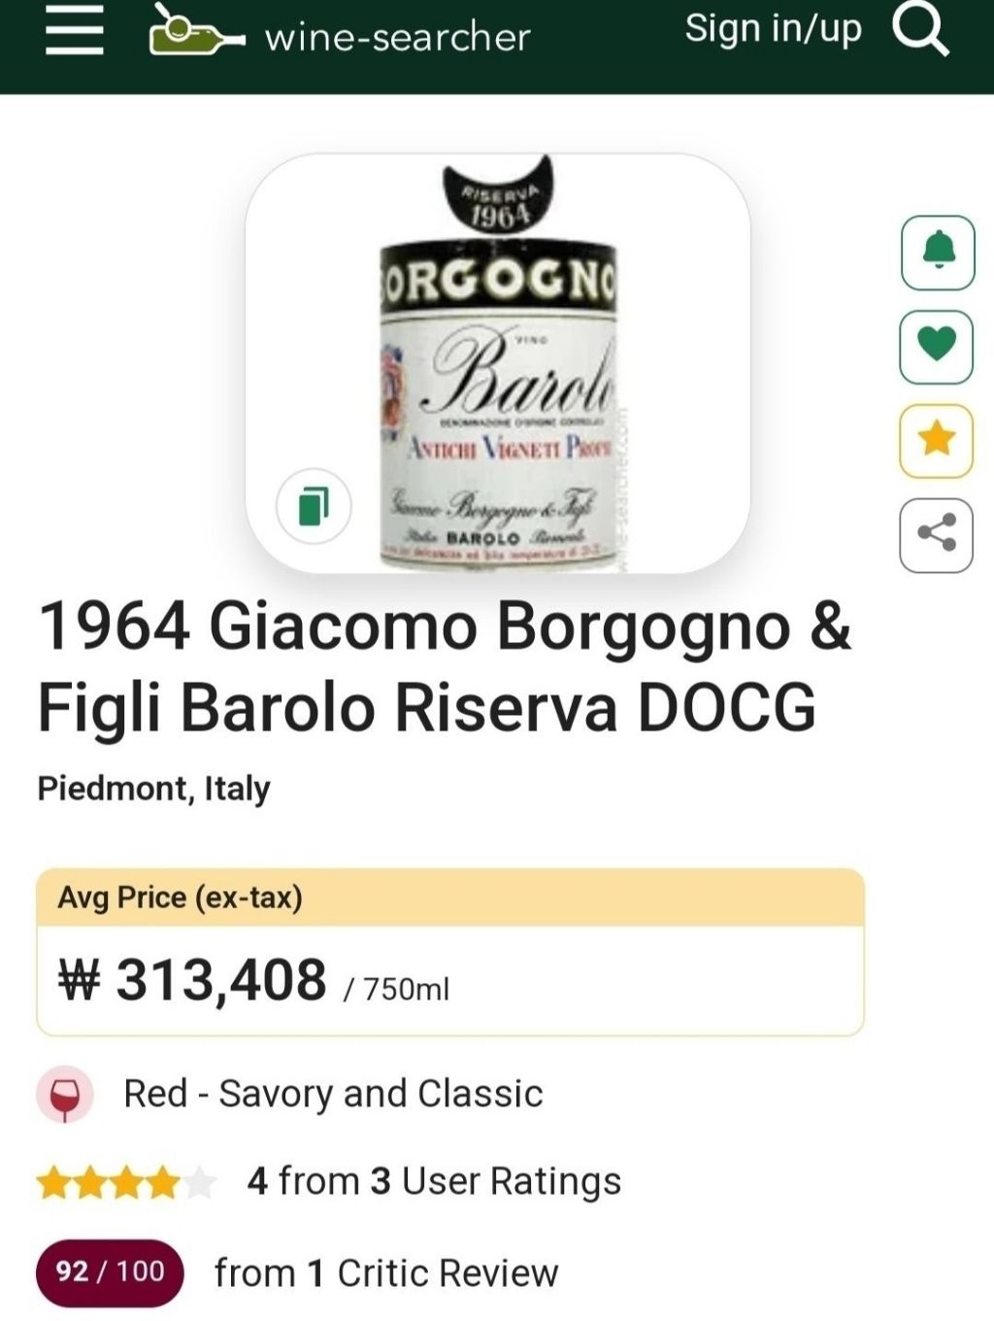Set a price alert with bell icon
This screenshot has width=994, height=1321.
point(937,252)
